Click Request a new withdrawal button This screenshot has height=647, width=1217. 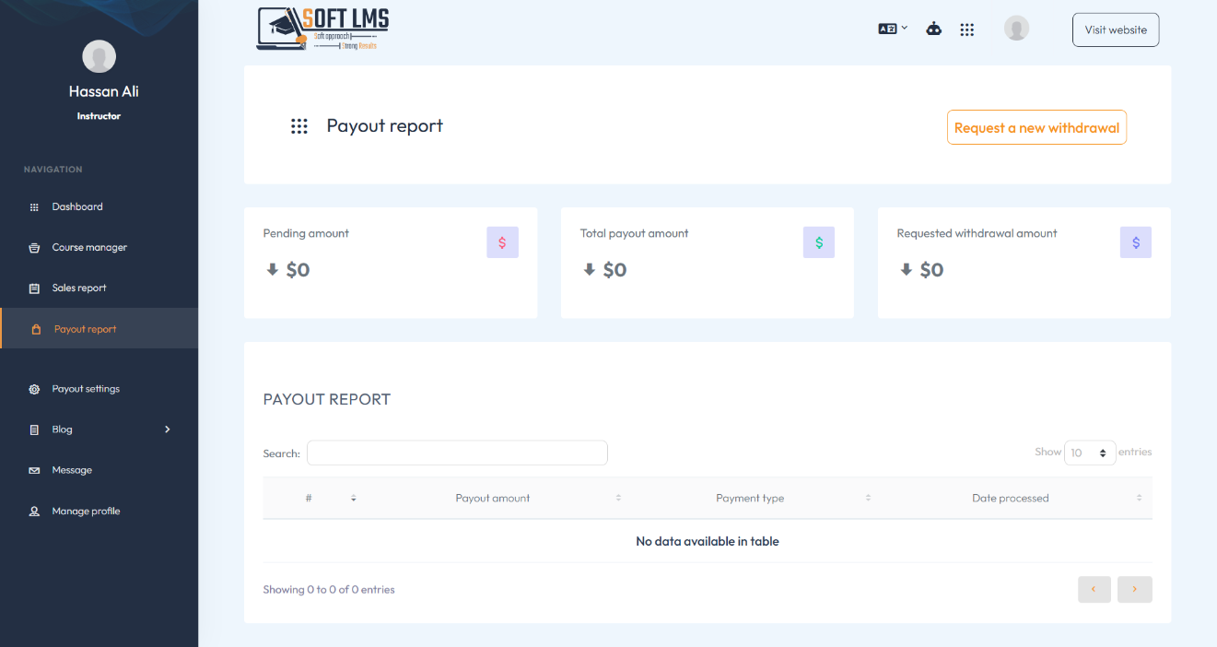[1036, 128]
